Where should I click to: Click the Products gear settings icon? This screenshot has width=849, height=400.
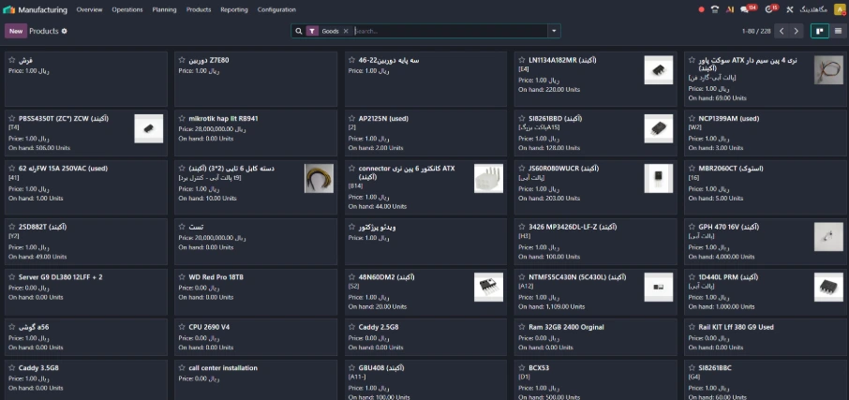[65, 31]
